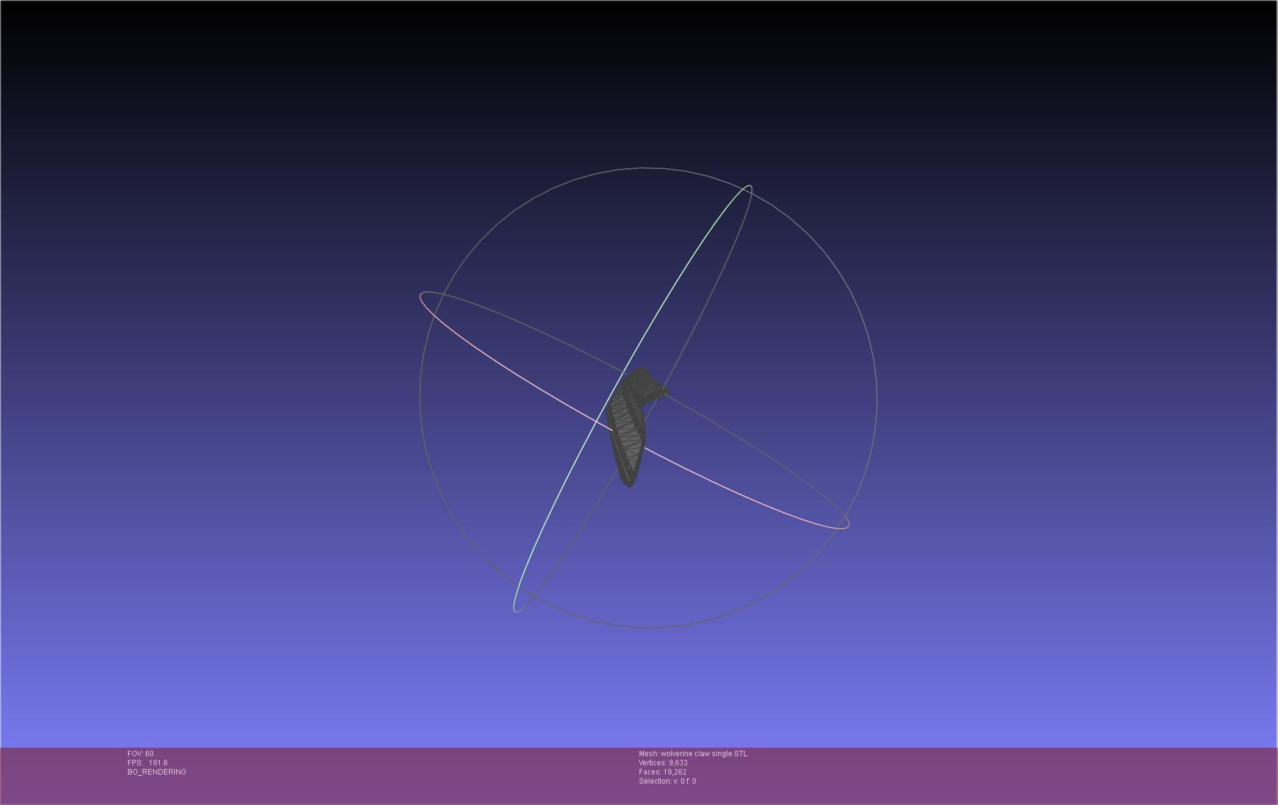Click the FPS counter text
Image resolution: width=1278 pixels, height=805 pixels.
(147, 763)
